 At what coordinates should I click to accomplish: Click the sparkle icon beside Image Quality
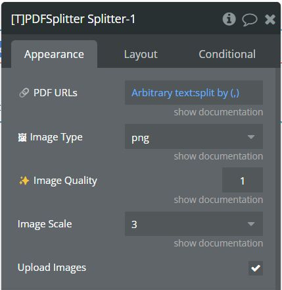pyautogui.click(x=24, y=181)
